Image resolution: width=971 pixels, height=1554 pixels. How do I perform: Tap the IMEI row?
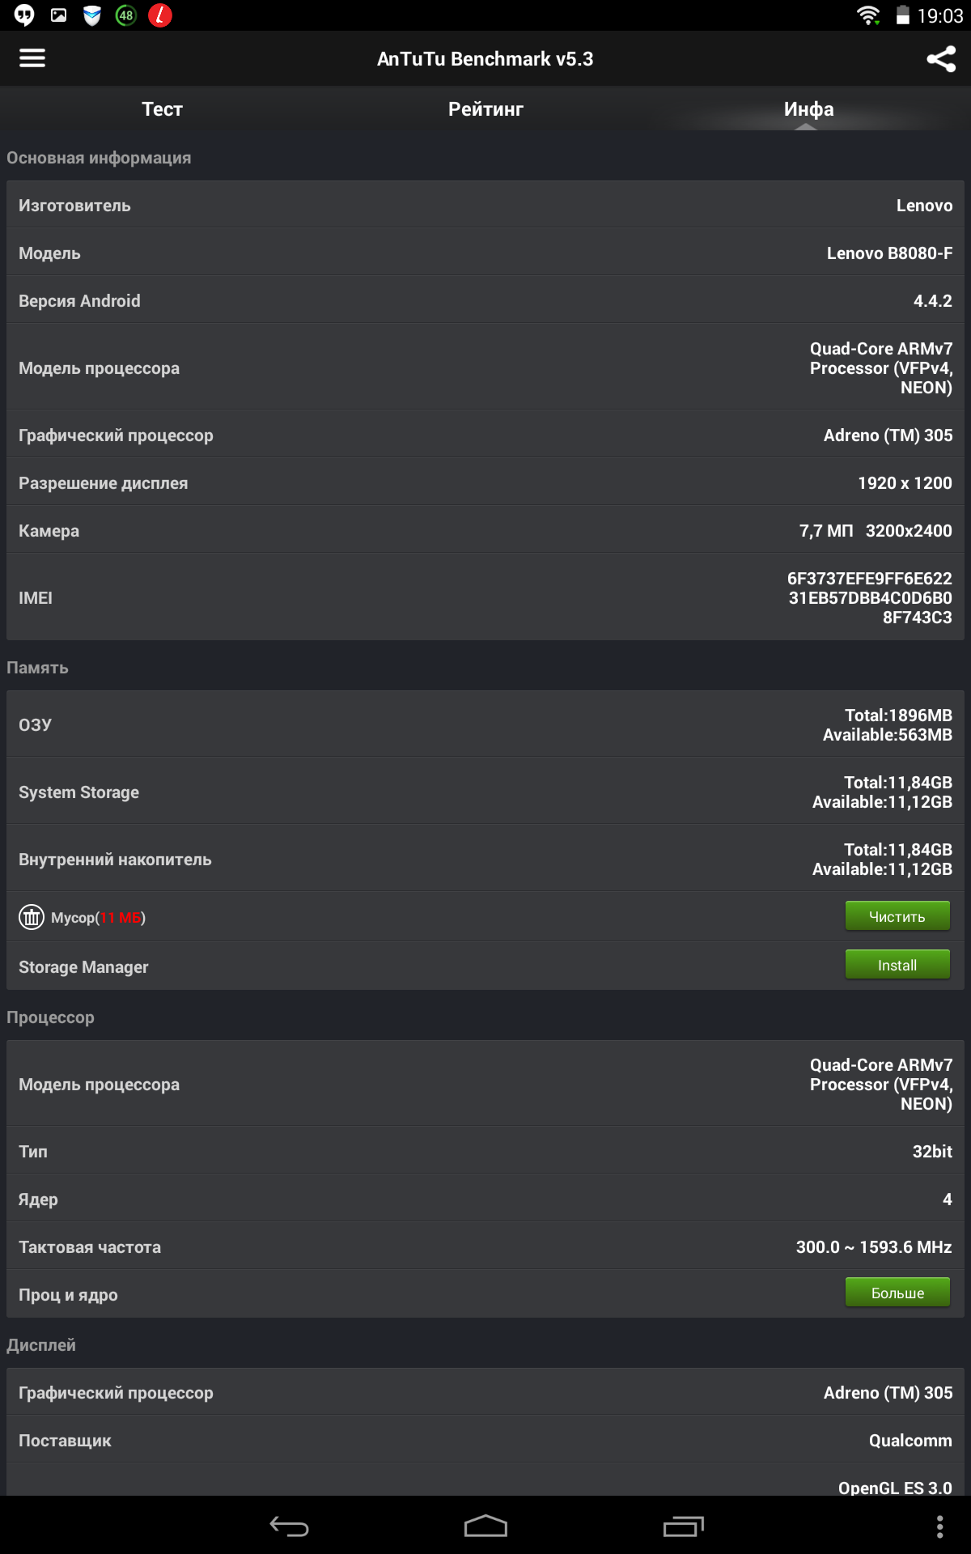click(485, 597)
